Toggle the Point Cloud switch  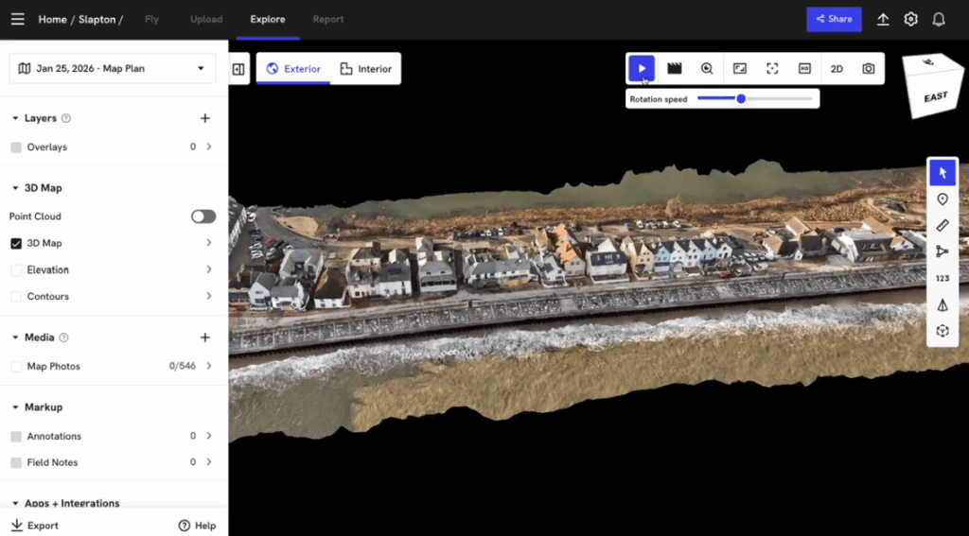click(203, 216)
